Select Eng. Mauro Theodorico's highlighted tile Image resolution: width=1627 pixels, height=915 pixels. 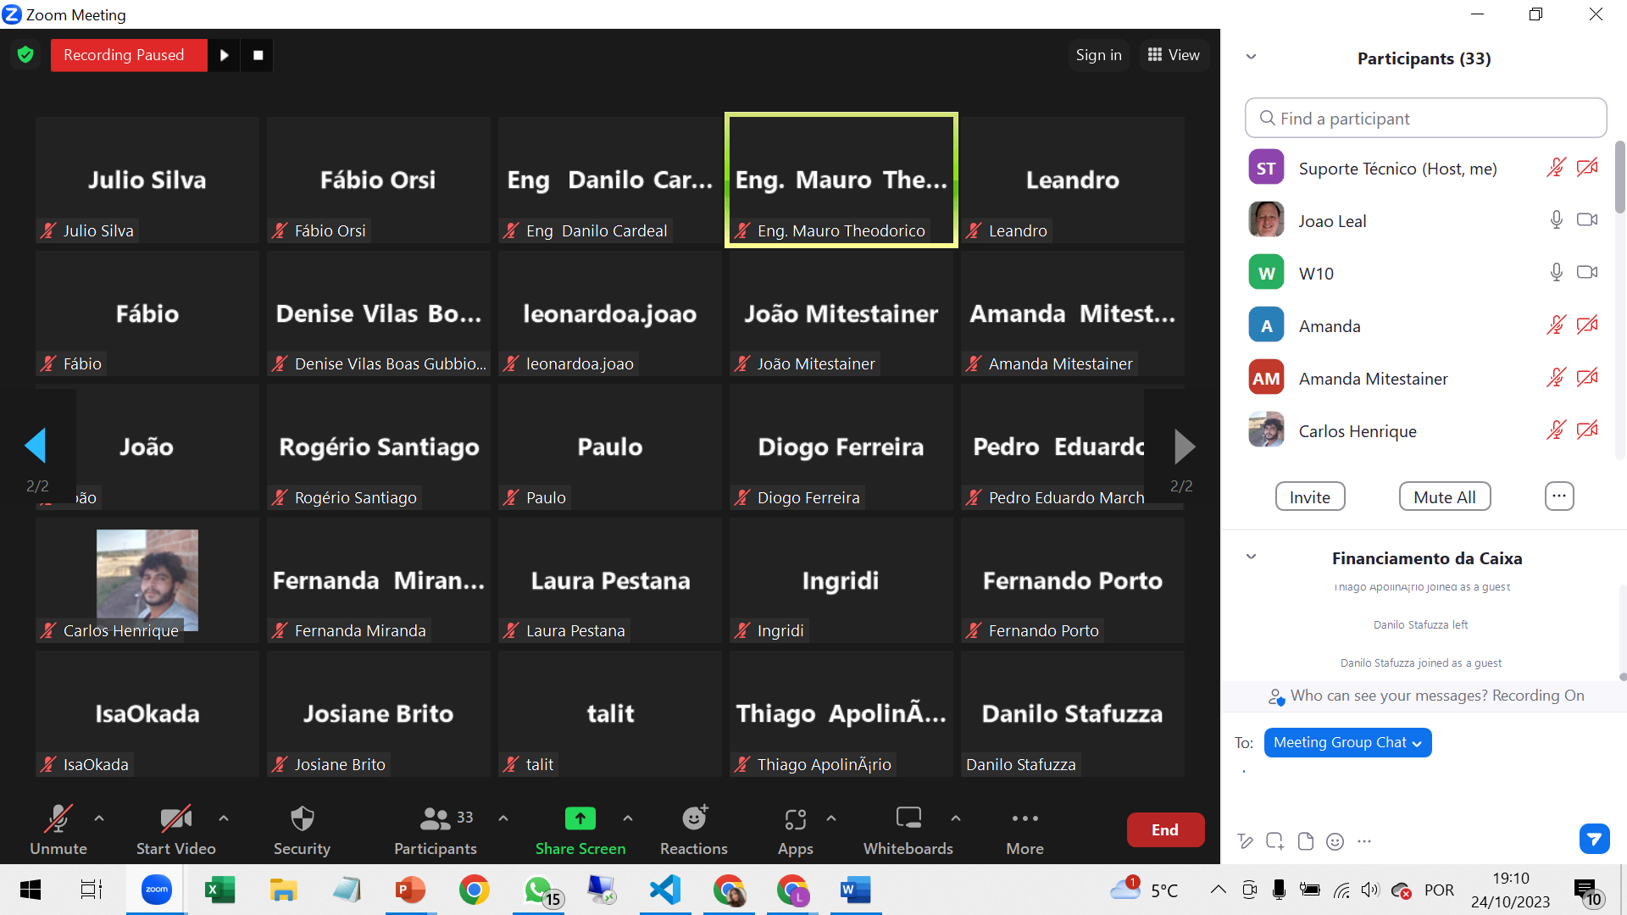point(841,180)
